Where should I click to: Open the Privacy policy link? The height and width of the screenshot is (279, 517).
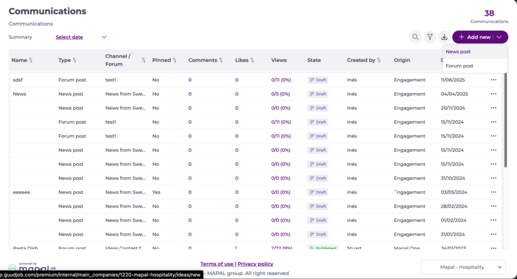[x=255, y=264]
